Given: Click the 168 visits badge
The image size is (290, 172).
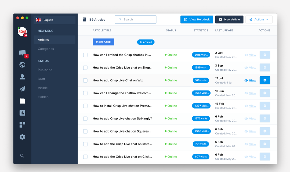Looking at the screenshot, I should 201,80.
